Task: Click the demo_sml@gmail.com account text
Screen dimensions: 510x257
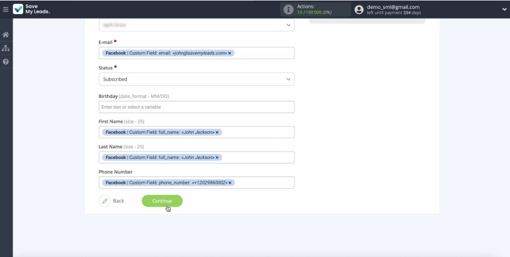Action: coord(393,7)
